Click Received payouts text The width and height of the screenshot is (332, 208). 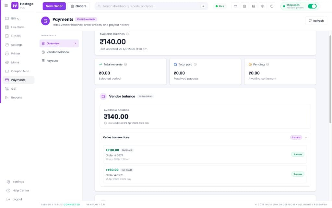tap(186, 79)
